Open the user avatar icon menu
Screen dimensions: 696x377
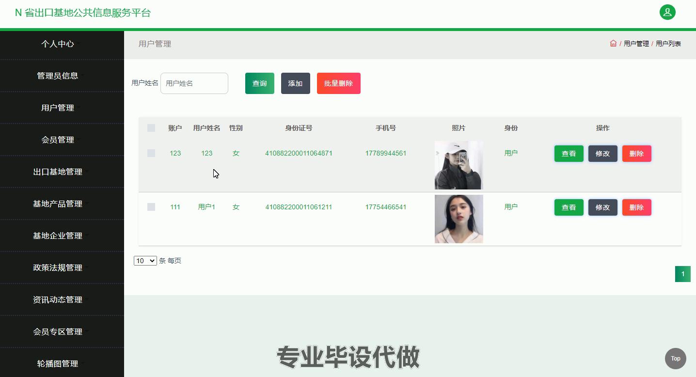coord(667,12)
